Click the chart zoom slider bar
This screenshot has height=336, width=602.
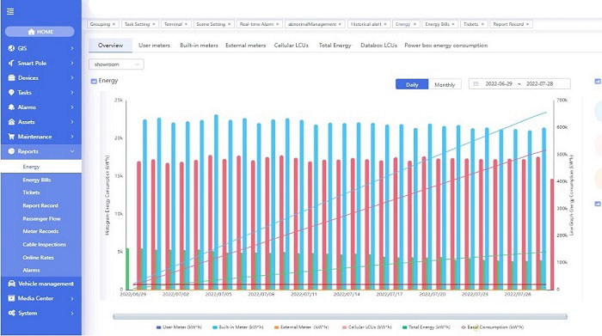(341, 316)
